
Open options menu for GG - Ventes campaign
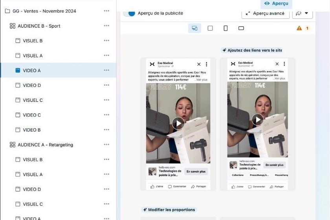click(x=106, y=11)
